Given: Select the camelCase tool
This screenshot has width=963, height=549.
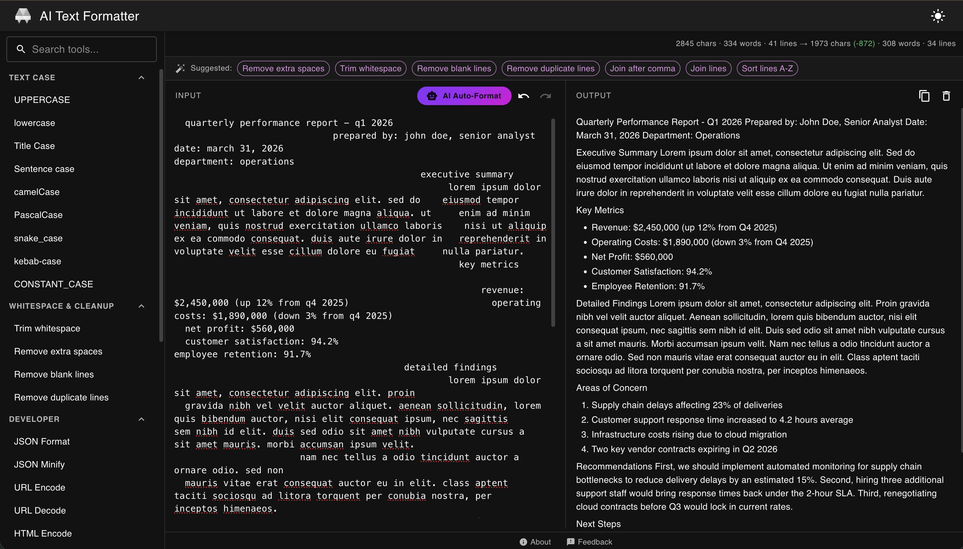Looking at the screenshot, I should coord(36,192).
